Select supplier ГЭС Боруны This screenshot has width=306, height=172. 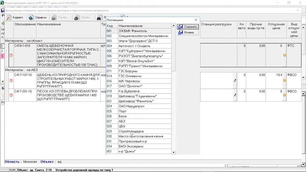(x=139, y=71)
